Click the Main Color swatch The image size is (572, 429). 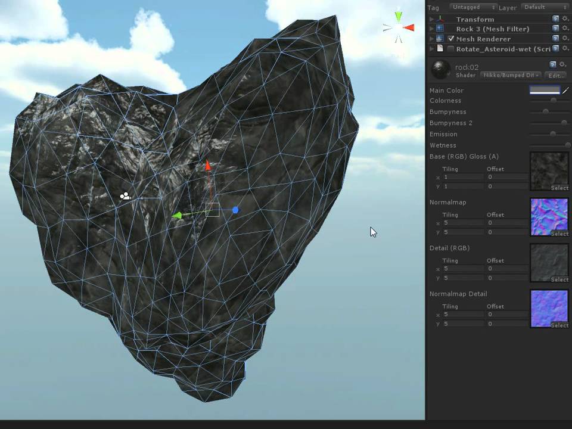pos(545,90)
